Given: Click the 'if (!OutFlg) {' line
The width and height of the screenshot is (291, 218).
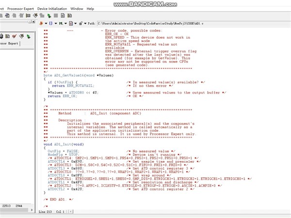Looking at the screenshot, I should coord(63,82).
